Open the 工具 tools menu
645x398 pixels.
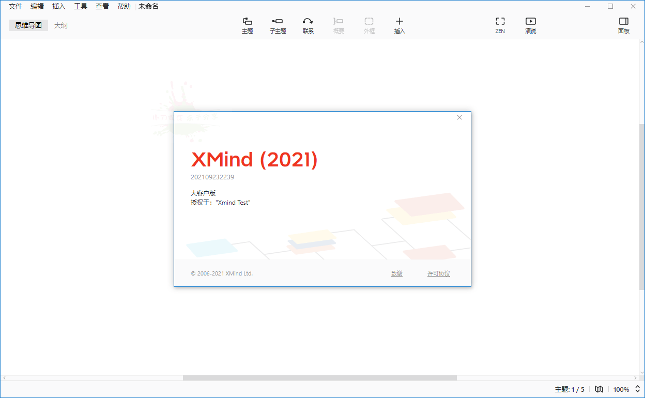[x=80, y=6]
